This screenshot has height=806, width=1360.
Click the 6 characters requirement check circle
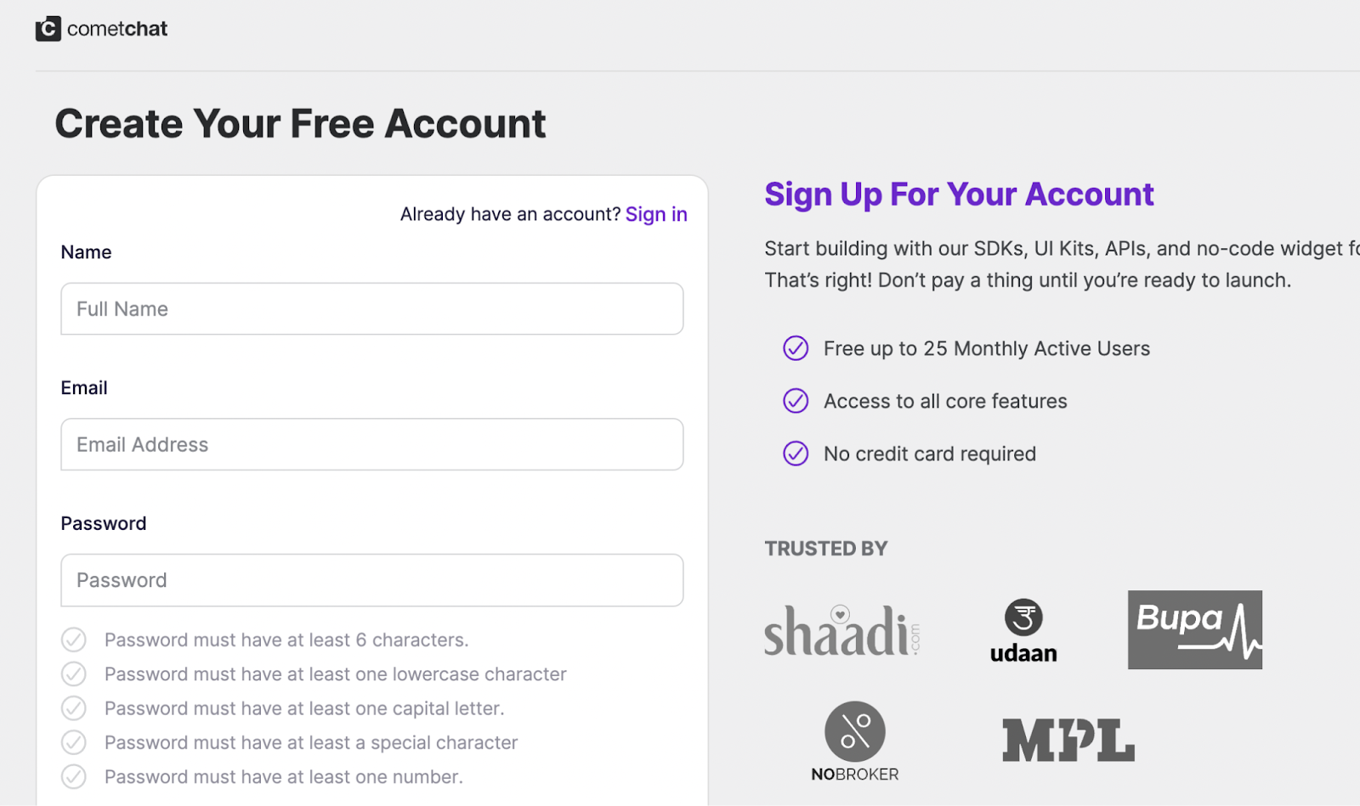click(x=74, y=640)
